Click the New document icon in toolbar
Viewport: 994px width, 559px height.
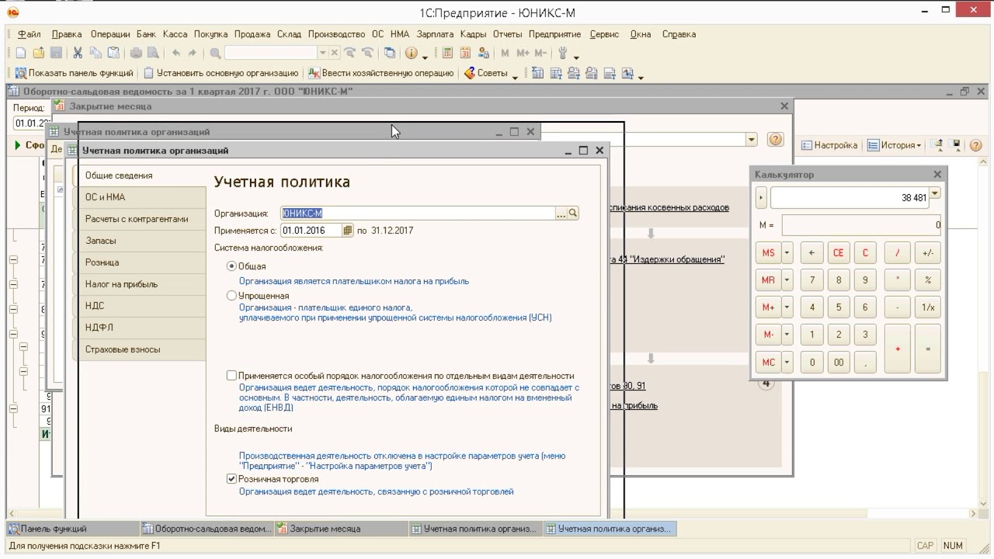[x=21, y=53]
